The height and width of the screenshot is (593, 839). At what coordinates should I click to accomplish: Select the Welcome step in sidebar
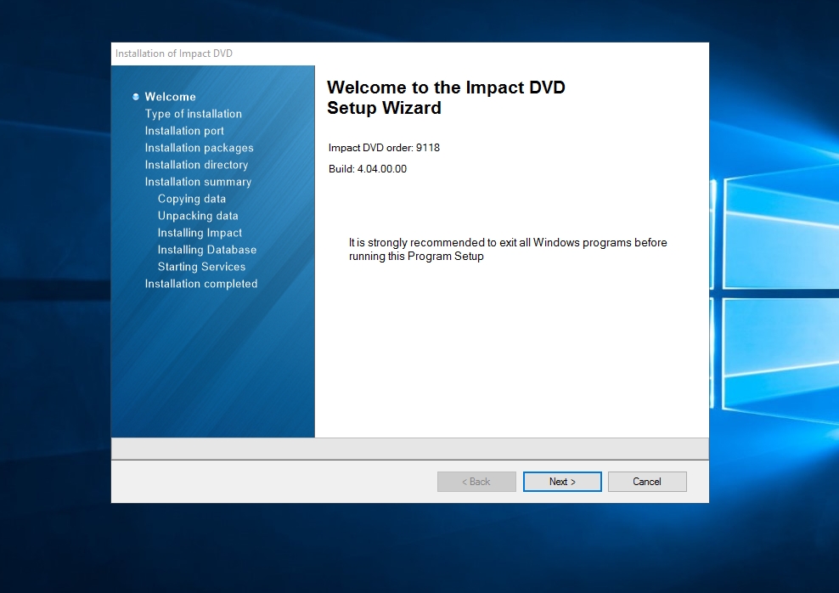pos(170,97)
